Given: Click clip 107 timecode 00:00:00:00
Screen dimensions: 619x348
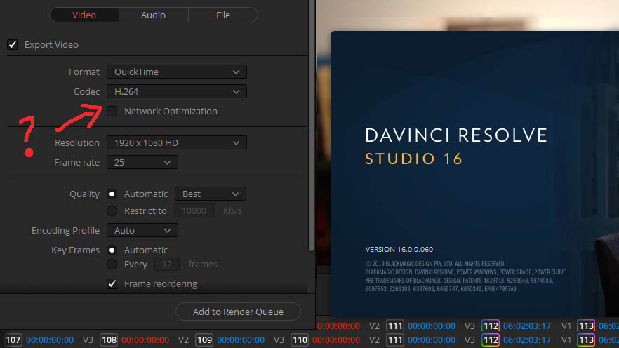Looking at the screenshot, I should coord(50,340).
